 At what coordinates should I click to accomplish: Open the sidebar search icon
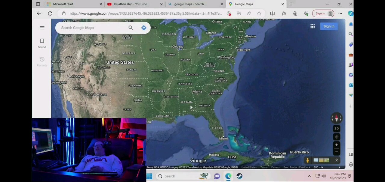351,34
